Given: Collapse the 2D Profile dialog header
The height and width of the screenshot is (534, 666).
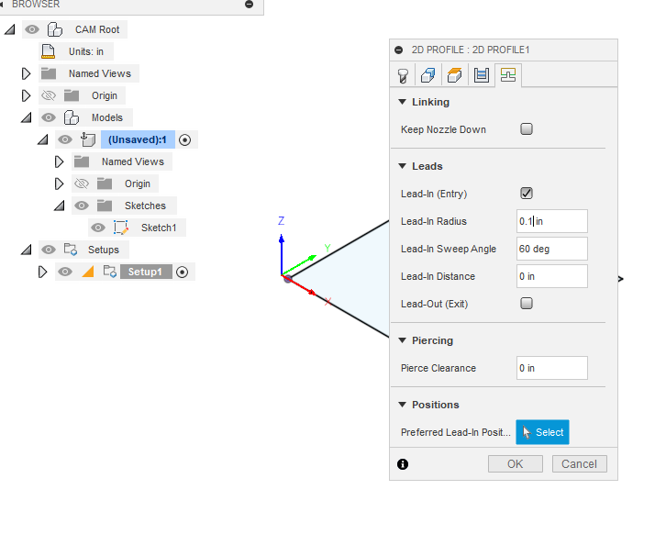Looking at the screenshot, I should click(x=398, y=50).
